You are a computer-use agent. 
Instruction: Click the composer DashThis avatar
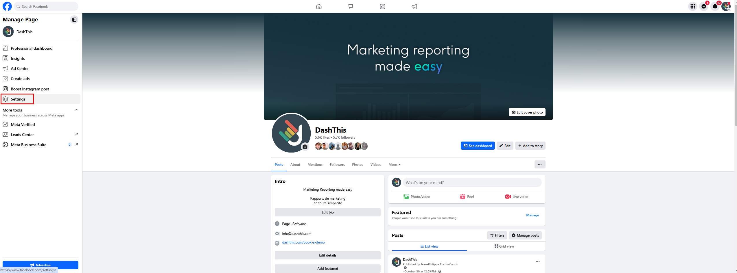coord(397,182)
